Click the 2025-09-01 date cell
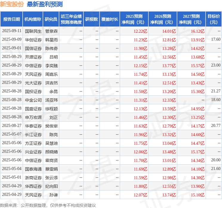Screen dimensions: 222x208 (12, 48)
